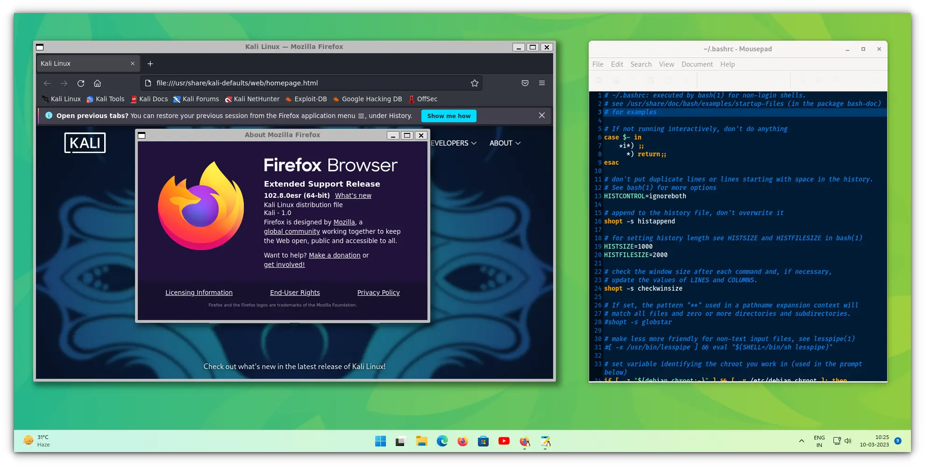Screen dimensions: 925x467
Task: Open Mousepad View menu
Action: click(666, 64)
